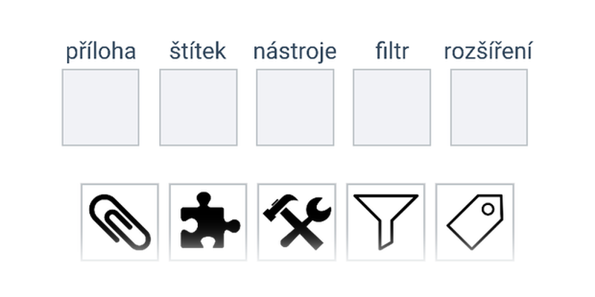The width and height of the screenshot is (595, 297).
Task: Pick the tile matching rozšíření (puzzle piece)
Action: (208, 222)
